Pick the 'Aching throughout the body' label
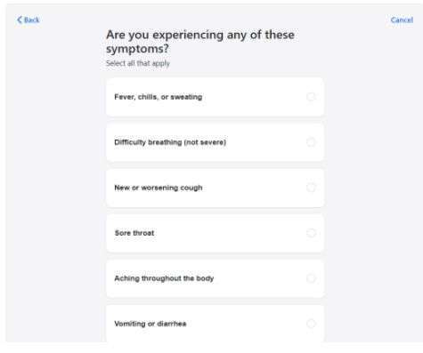 pos(164,278)
